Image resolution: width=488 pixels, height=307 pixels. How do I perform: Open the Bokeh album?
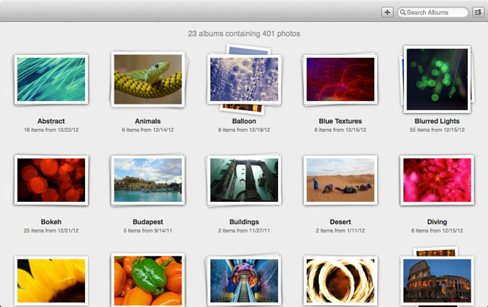51,180
